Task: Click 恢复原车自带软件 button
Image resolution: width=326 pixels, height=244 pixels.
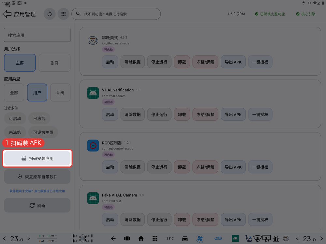Action: [37, 176]
